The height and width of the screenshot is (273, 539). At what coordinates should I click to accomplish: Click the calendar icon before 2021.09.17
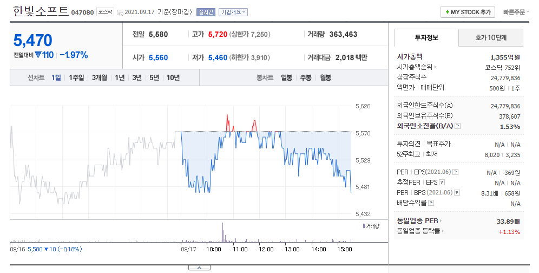120,13
